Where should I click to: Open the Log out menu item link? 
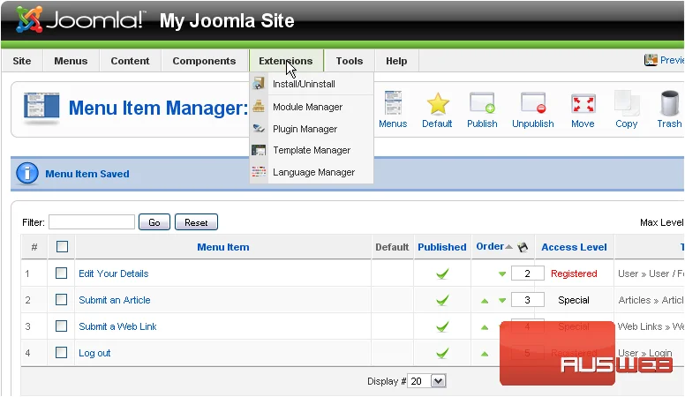tap(94, 353)
